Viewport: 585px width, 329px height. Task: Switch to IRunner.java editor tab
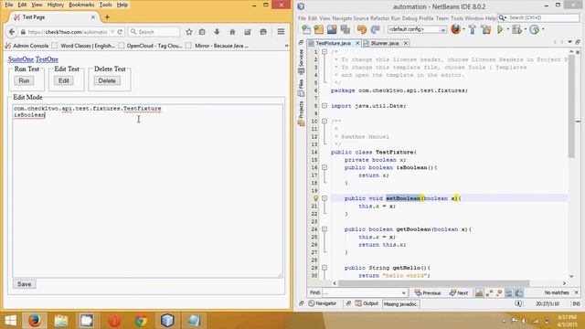point(385,43)
